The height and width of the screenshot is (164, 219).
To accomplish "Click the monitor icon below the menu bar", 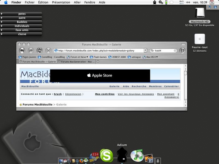I will 210,7.
